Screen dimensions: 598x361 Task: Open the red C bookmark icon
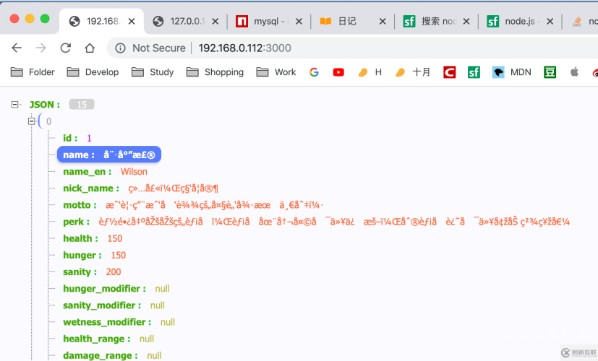[449, 72]
